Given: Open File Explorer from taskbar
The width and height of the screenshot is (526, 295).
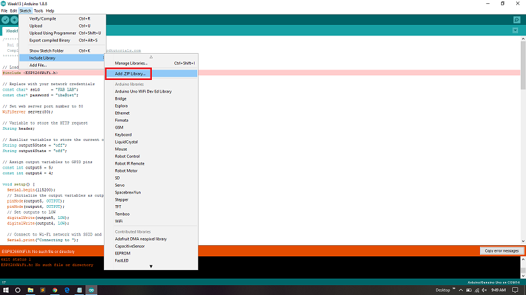Looking at the screenshot, I should point(30,290).
